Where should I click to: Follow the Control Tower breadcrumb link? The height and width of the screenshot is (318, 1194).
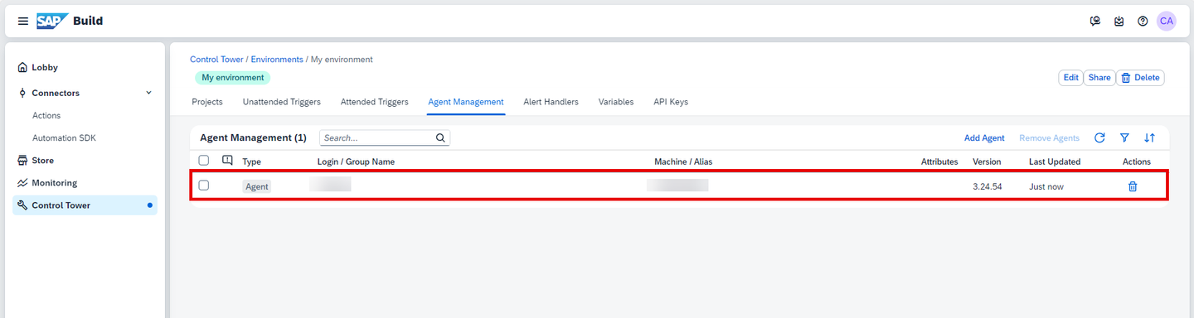[216, 60]
